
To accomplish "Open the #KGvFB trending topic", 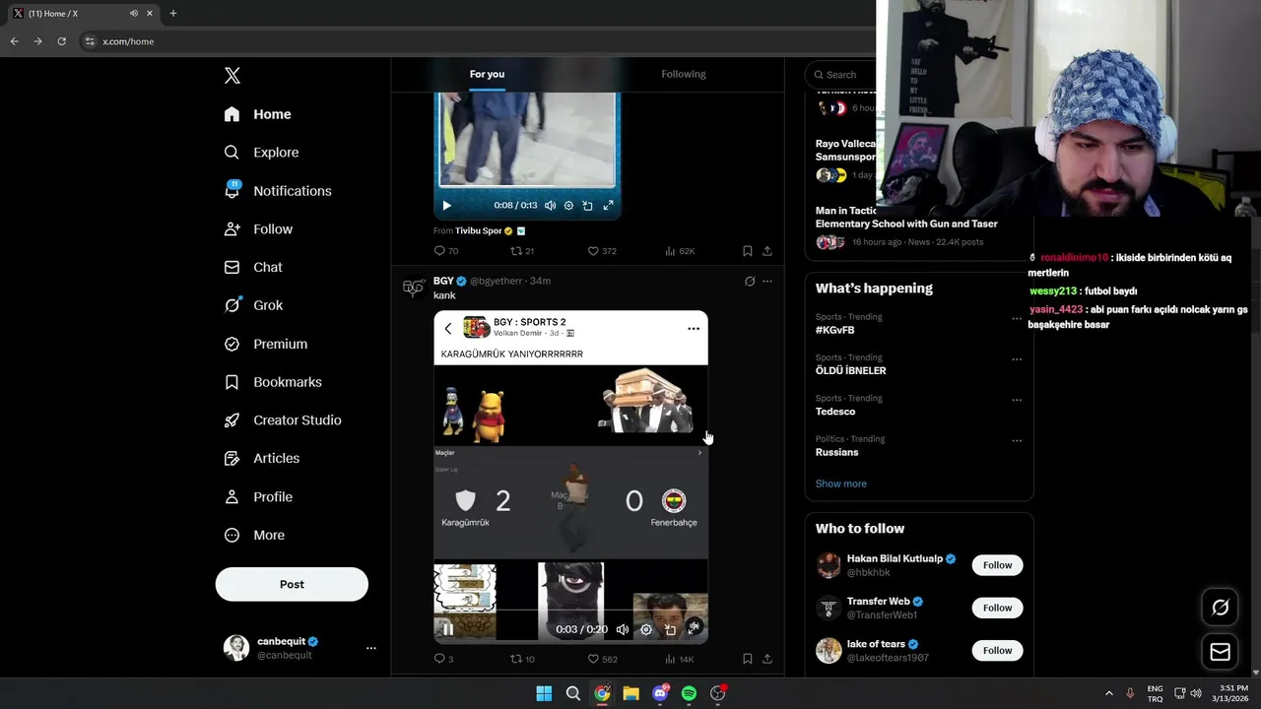I will coord(835,330).
